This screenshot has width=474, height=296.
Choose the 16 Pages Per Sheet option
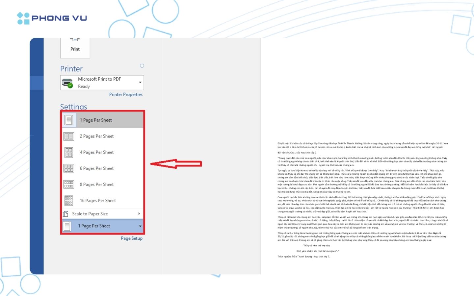pyautogui.click(x=98, y=201)
